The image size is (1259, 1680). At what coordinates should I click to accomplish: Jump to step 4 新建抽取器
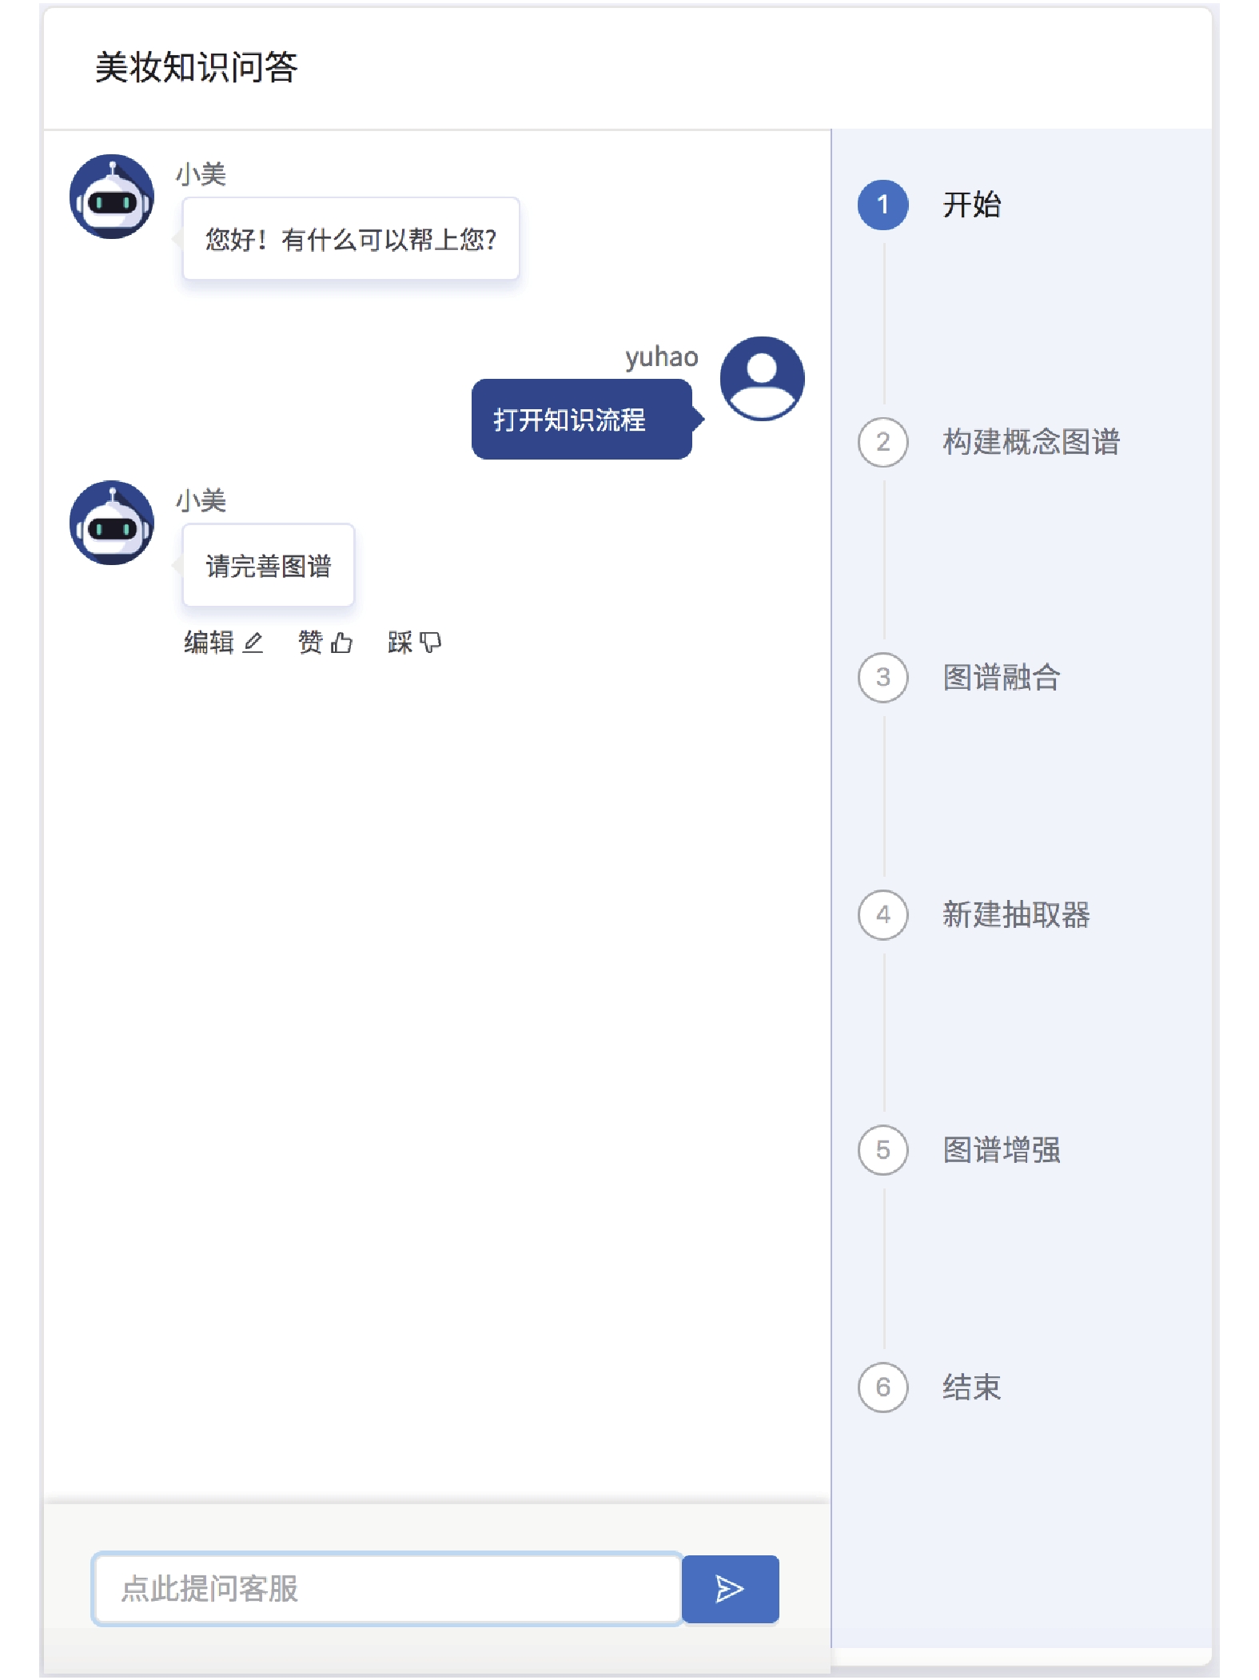pos(882,914)
